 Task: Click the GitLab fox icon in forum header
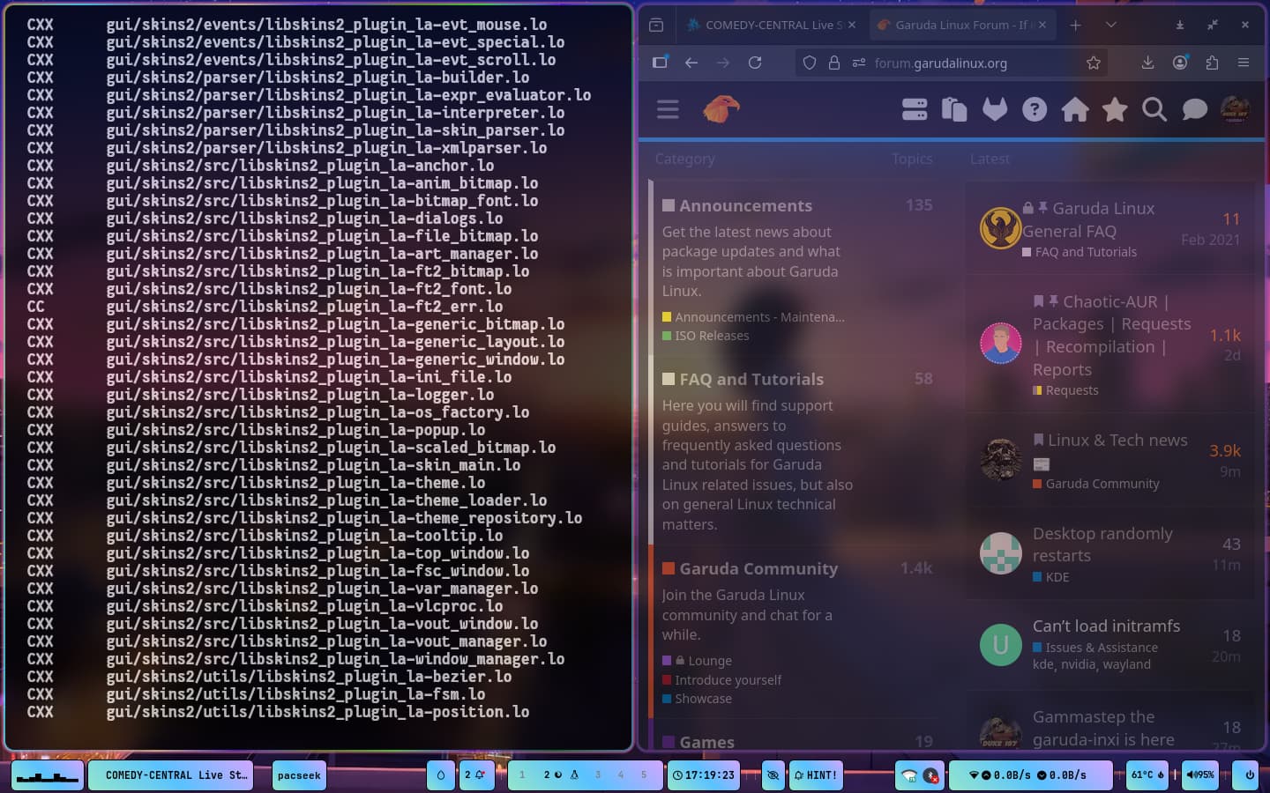994,109
